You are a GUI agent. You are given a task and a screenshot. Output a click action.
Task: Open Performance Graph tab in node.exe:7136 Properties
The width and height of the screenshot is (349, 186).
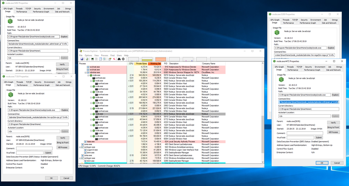[x=41, y=85]
